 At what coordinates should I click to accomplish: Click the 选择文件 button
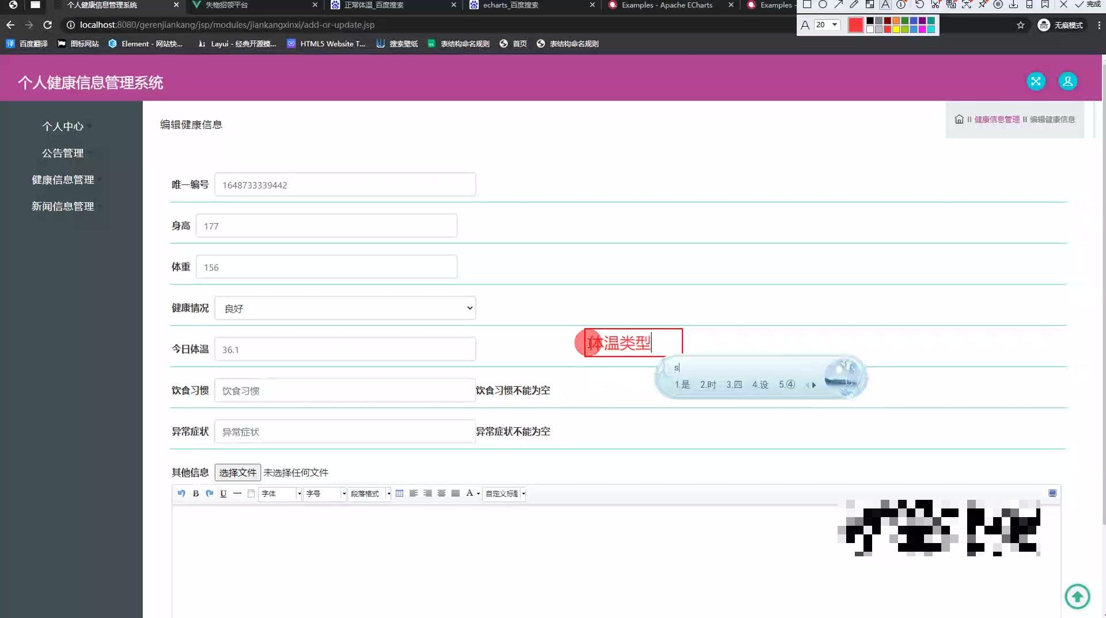[x=238, y=473]
